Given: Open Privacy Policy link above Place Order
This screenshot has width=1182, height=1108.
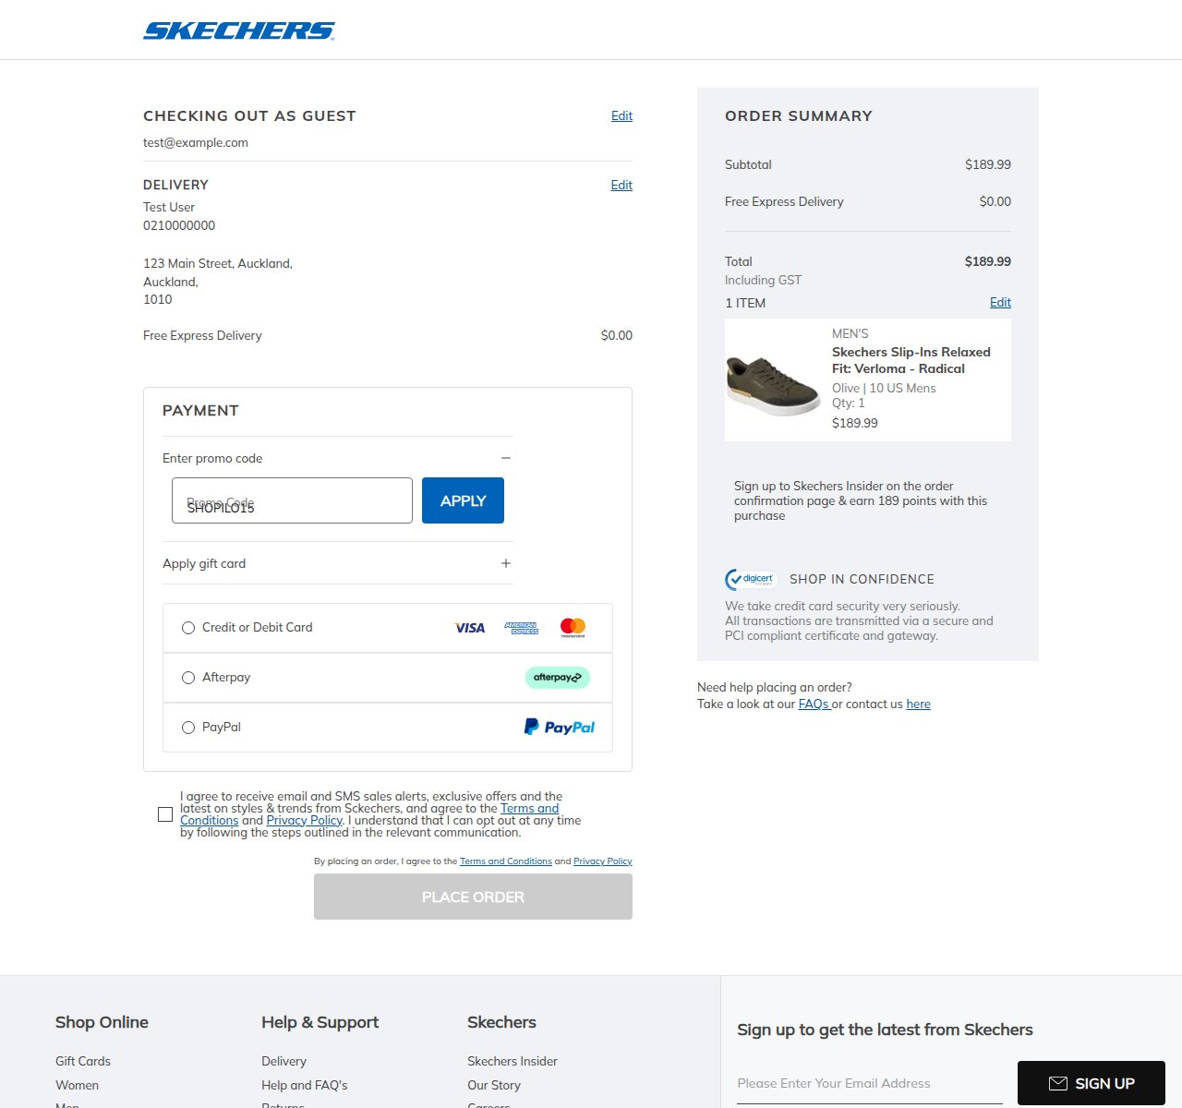Looking at the screenshot, I should click(603, 861).
